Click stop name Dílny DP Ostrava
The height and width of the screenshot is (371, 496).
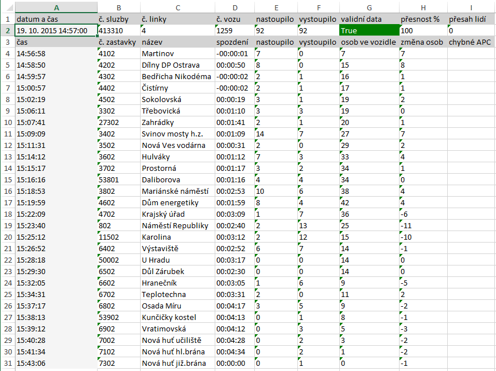178,65
